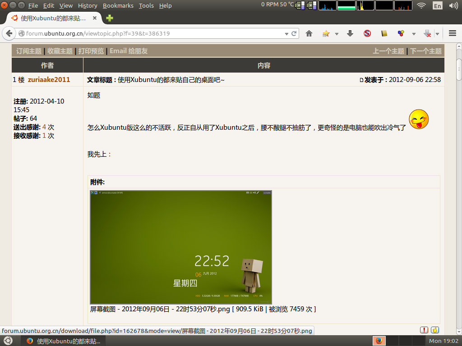
Task: Click the 附件: attachment label
Action: point(97,182)
